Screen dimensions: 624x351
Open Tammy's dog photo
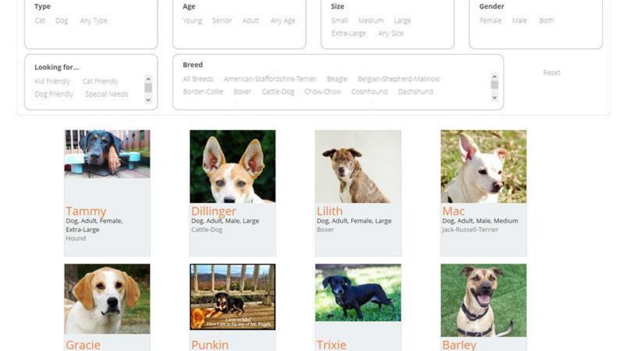[x=107, y=154]
